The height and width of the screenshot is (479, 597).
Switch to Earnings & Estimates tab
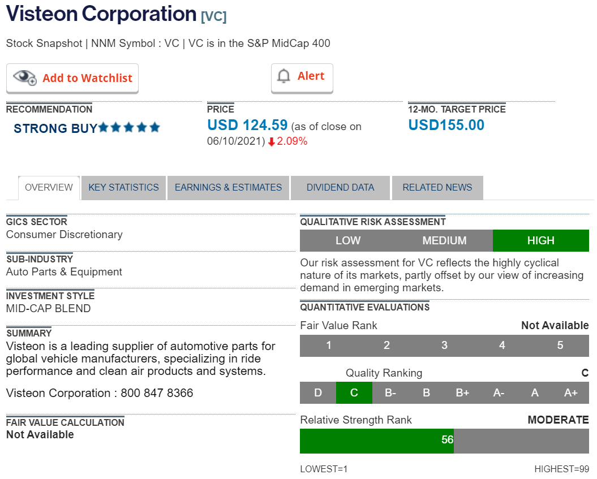(x=228, y=188)
